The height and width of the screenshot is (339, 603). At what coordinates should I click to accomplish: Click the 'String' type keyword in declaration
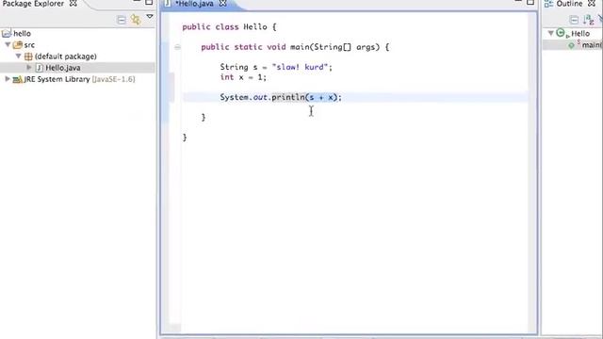tap(234, 67)
